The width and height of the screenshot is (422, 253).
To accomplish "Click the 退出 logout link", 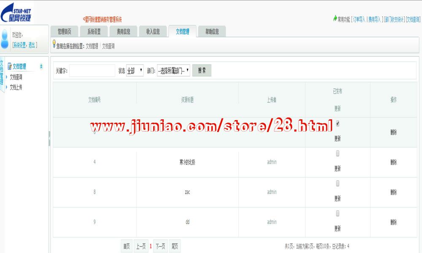I will pyautogui.click(x=32, y=45).
